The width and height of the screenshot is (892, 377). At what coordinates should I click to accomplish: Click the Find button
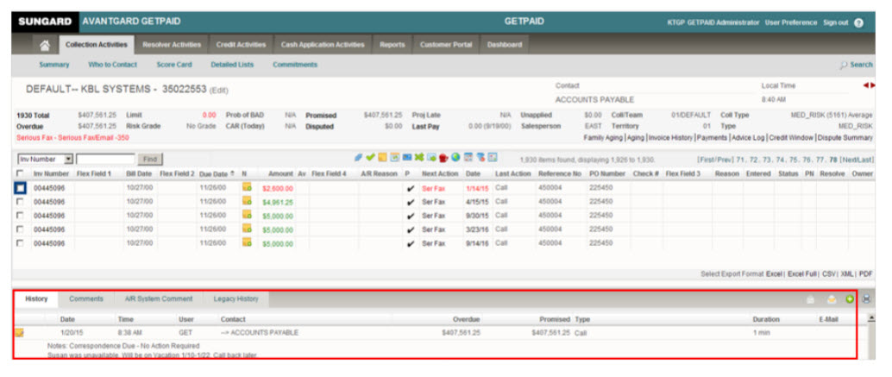150,160
